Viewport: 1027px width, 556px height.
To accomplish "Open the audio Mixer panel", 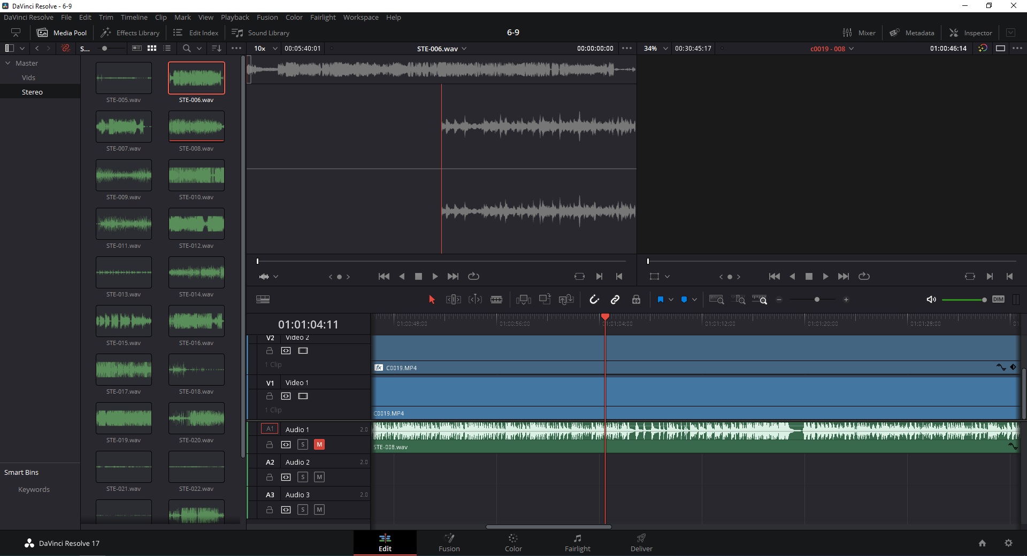I will pos(859,33).
